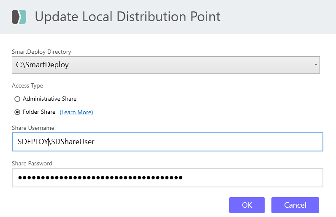
Task: Click the Share Password field label
Action: click(32, 163)
